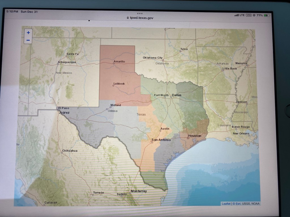Tap the time display in status bar
This screenshot has width=290, height=217.
coord(12,12)
